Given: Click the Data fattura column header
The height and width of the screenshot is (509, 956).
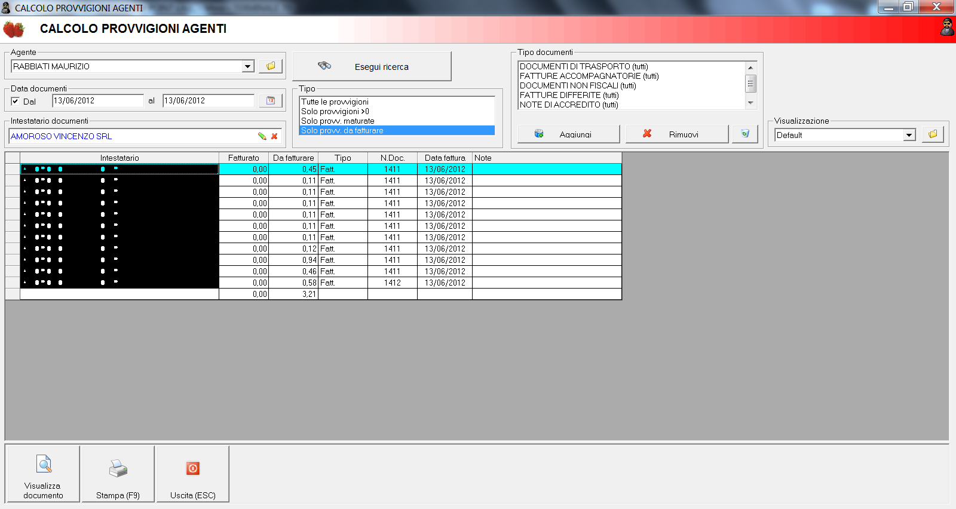Looking at the screenshot, I should (x=445, y=158).
